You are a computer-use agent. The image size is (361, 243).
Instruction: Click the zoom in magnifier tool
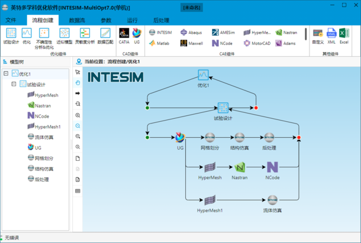78,115
